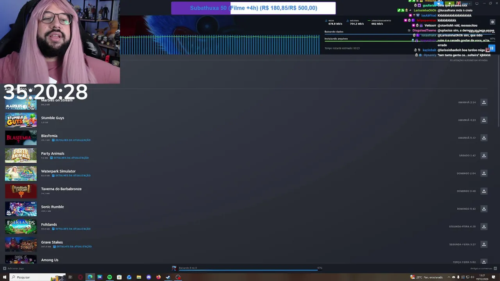Image resolution: width=500 pixels, height=281 pixels.
Task: Click Subathuxa 50 goal progress bar
Action: click(x=253, y=8)
